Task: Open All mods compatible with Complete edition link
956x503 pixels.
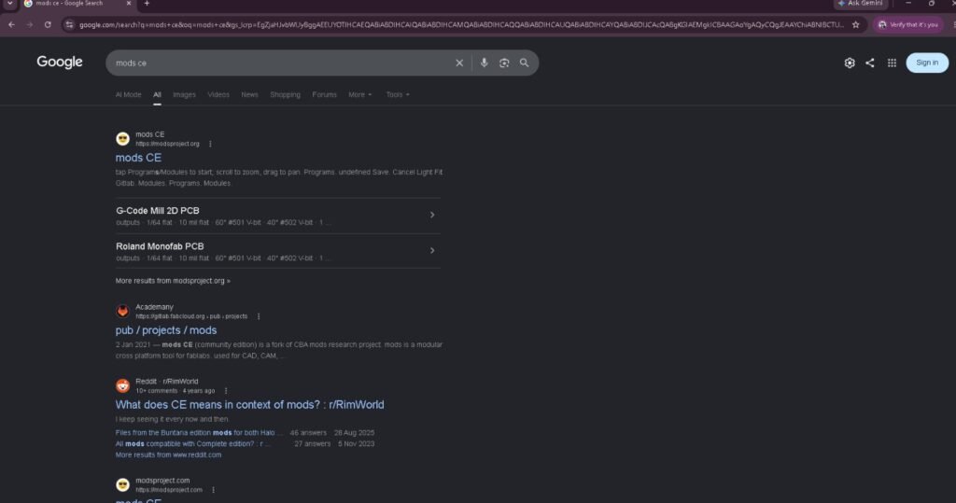Action: pyautogui.click(x=192, y=444)
